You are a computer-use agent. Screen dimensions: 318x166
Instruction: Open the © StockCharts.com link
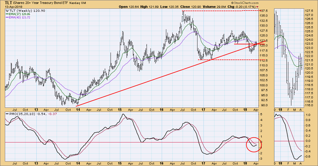[245, 3]
